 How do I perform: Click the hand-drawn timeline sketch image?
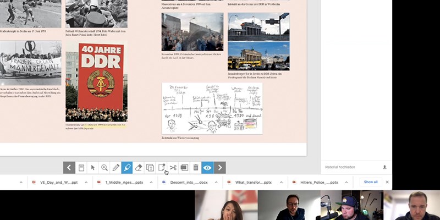pos(212,108)
